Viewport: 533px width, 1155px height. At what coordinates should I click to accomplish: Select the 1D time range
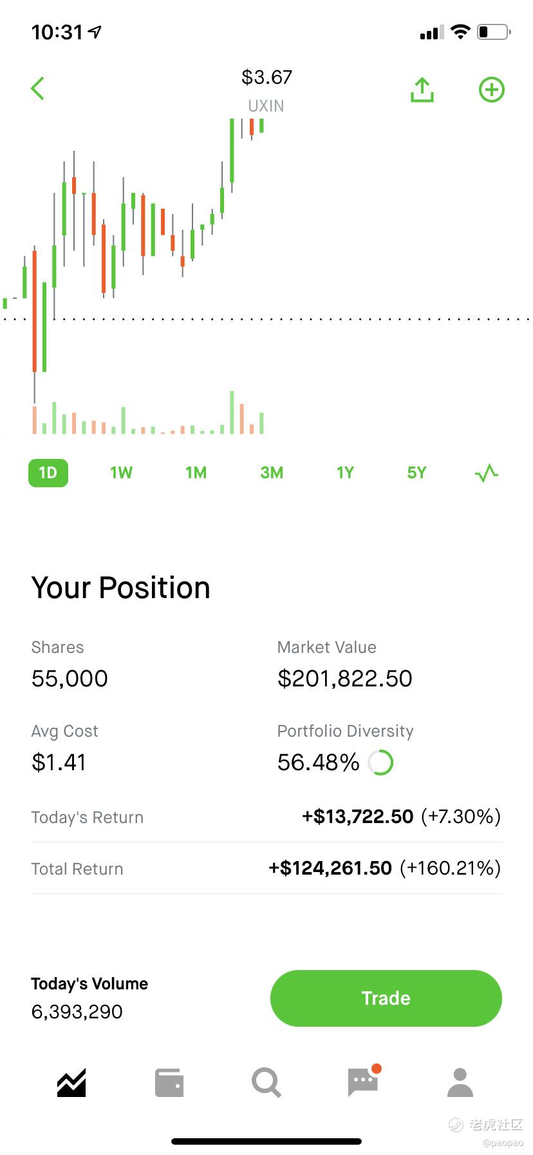(x=48, y=473)
